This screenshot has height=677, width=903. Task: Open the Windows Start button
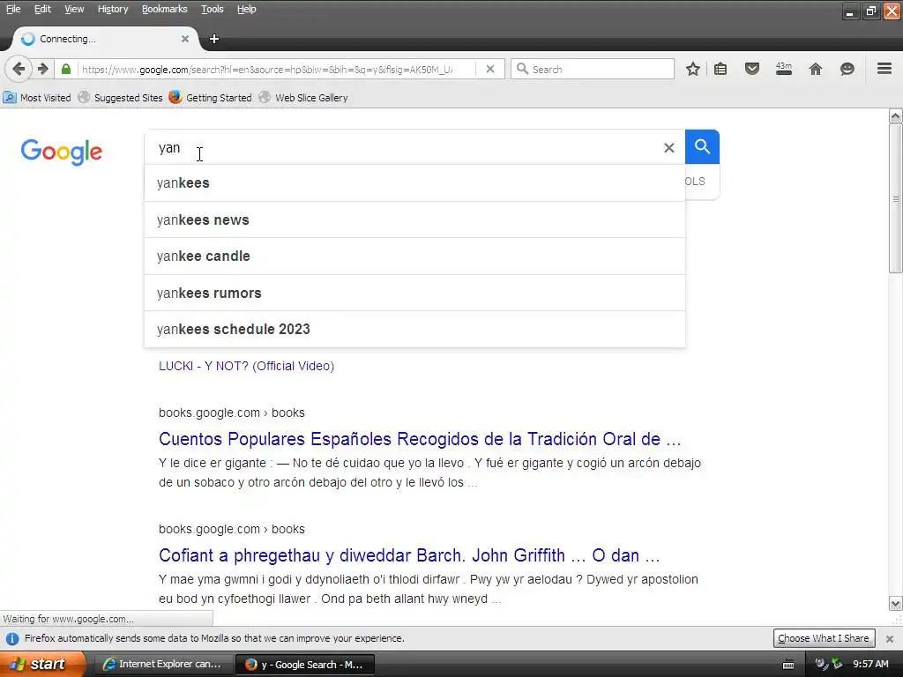(x=42, y=665)
